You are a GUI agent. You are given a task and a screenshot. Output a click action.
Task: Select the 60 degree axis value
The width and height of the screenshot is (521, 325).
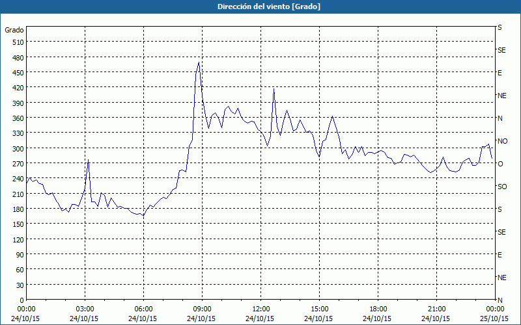click(x=20, y=270)
